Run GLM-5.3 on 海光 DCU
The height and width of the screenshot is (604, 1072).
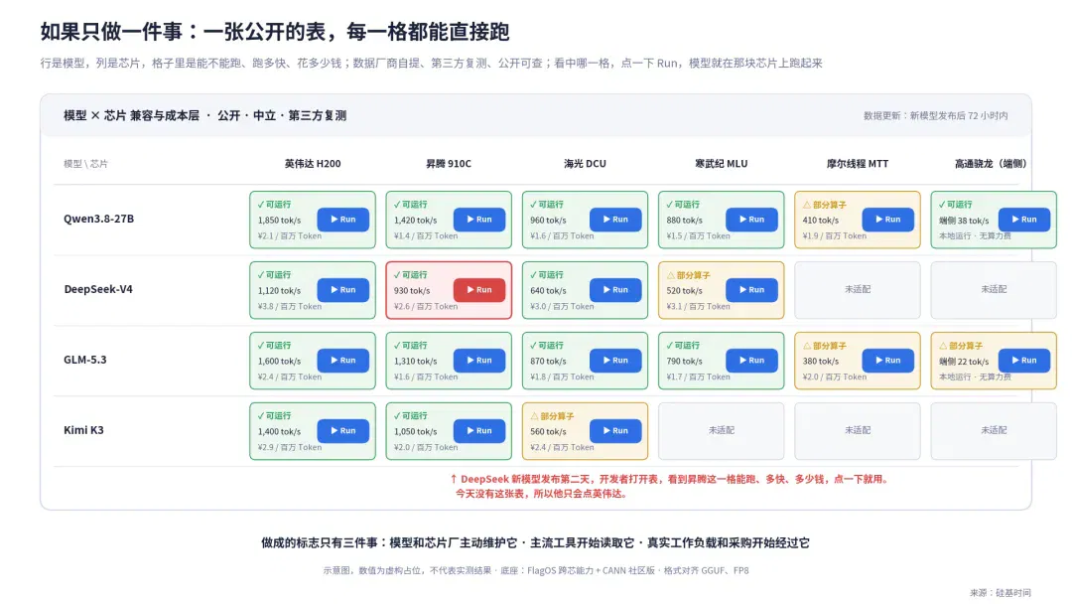click(x=615, y=361)
